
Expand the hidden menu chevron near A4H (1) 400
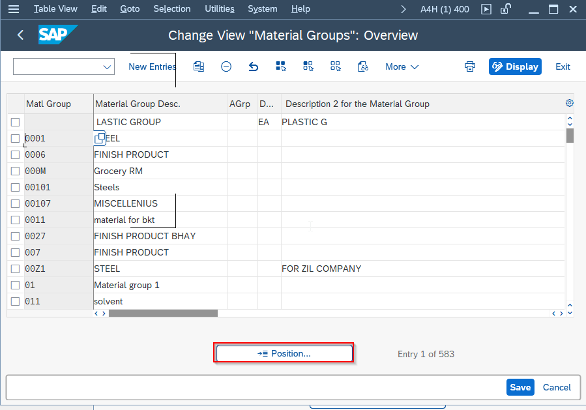point(403,9)
